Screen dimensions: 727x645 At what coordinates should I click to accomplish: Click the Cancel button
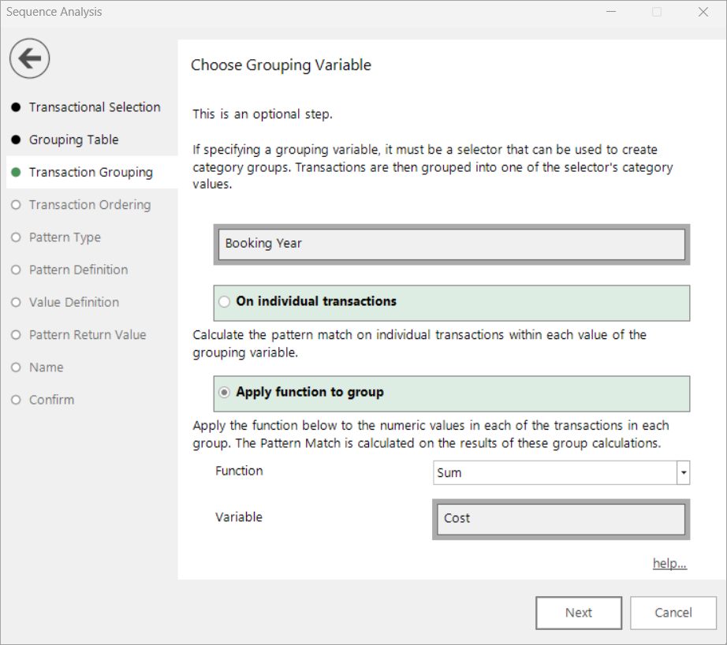tap(673, 613)
